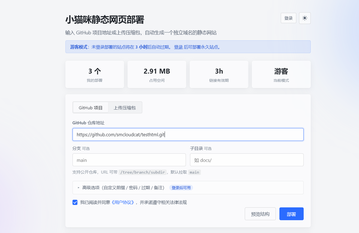Click the blue 部署 button
The height and width of the screenshot is (233, 359).
[291, 214]
